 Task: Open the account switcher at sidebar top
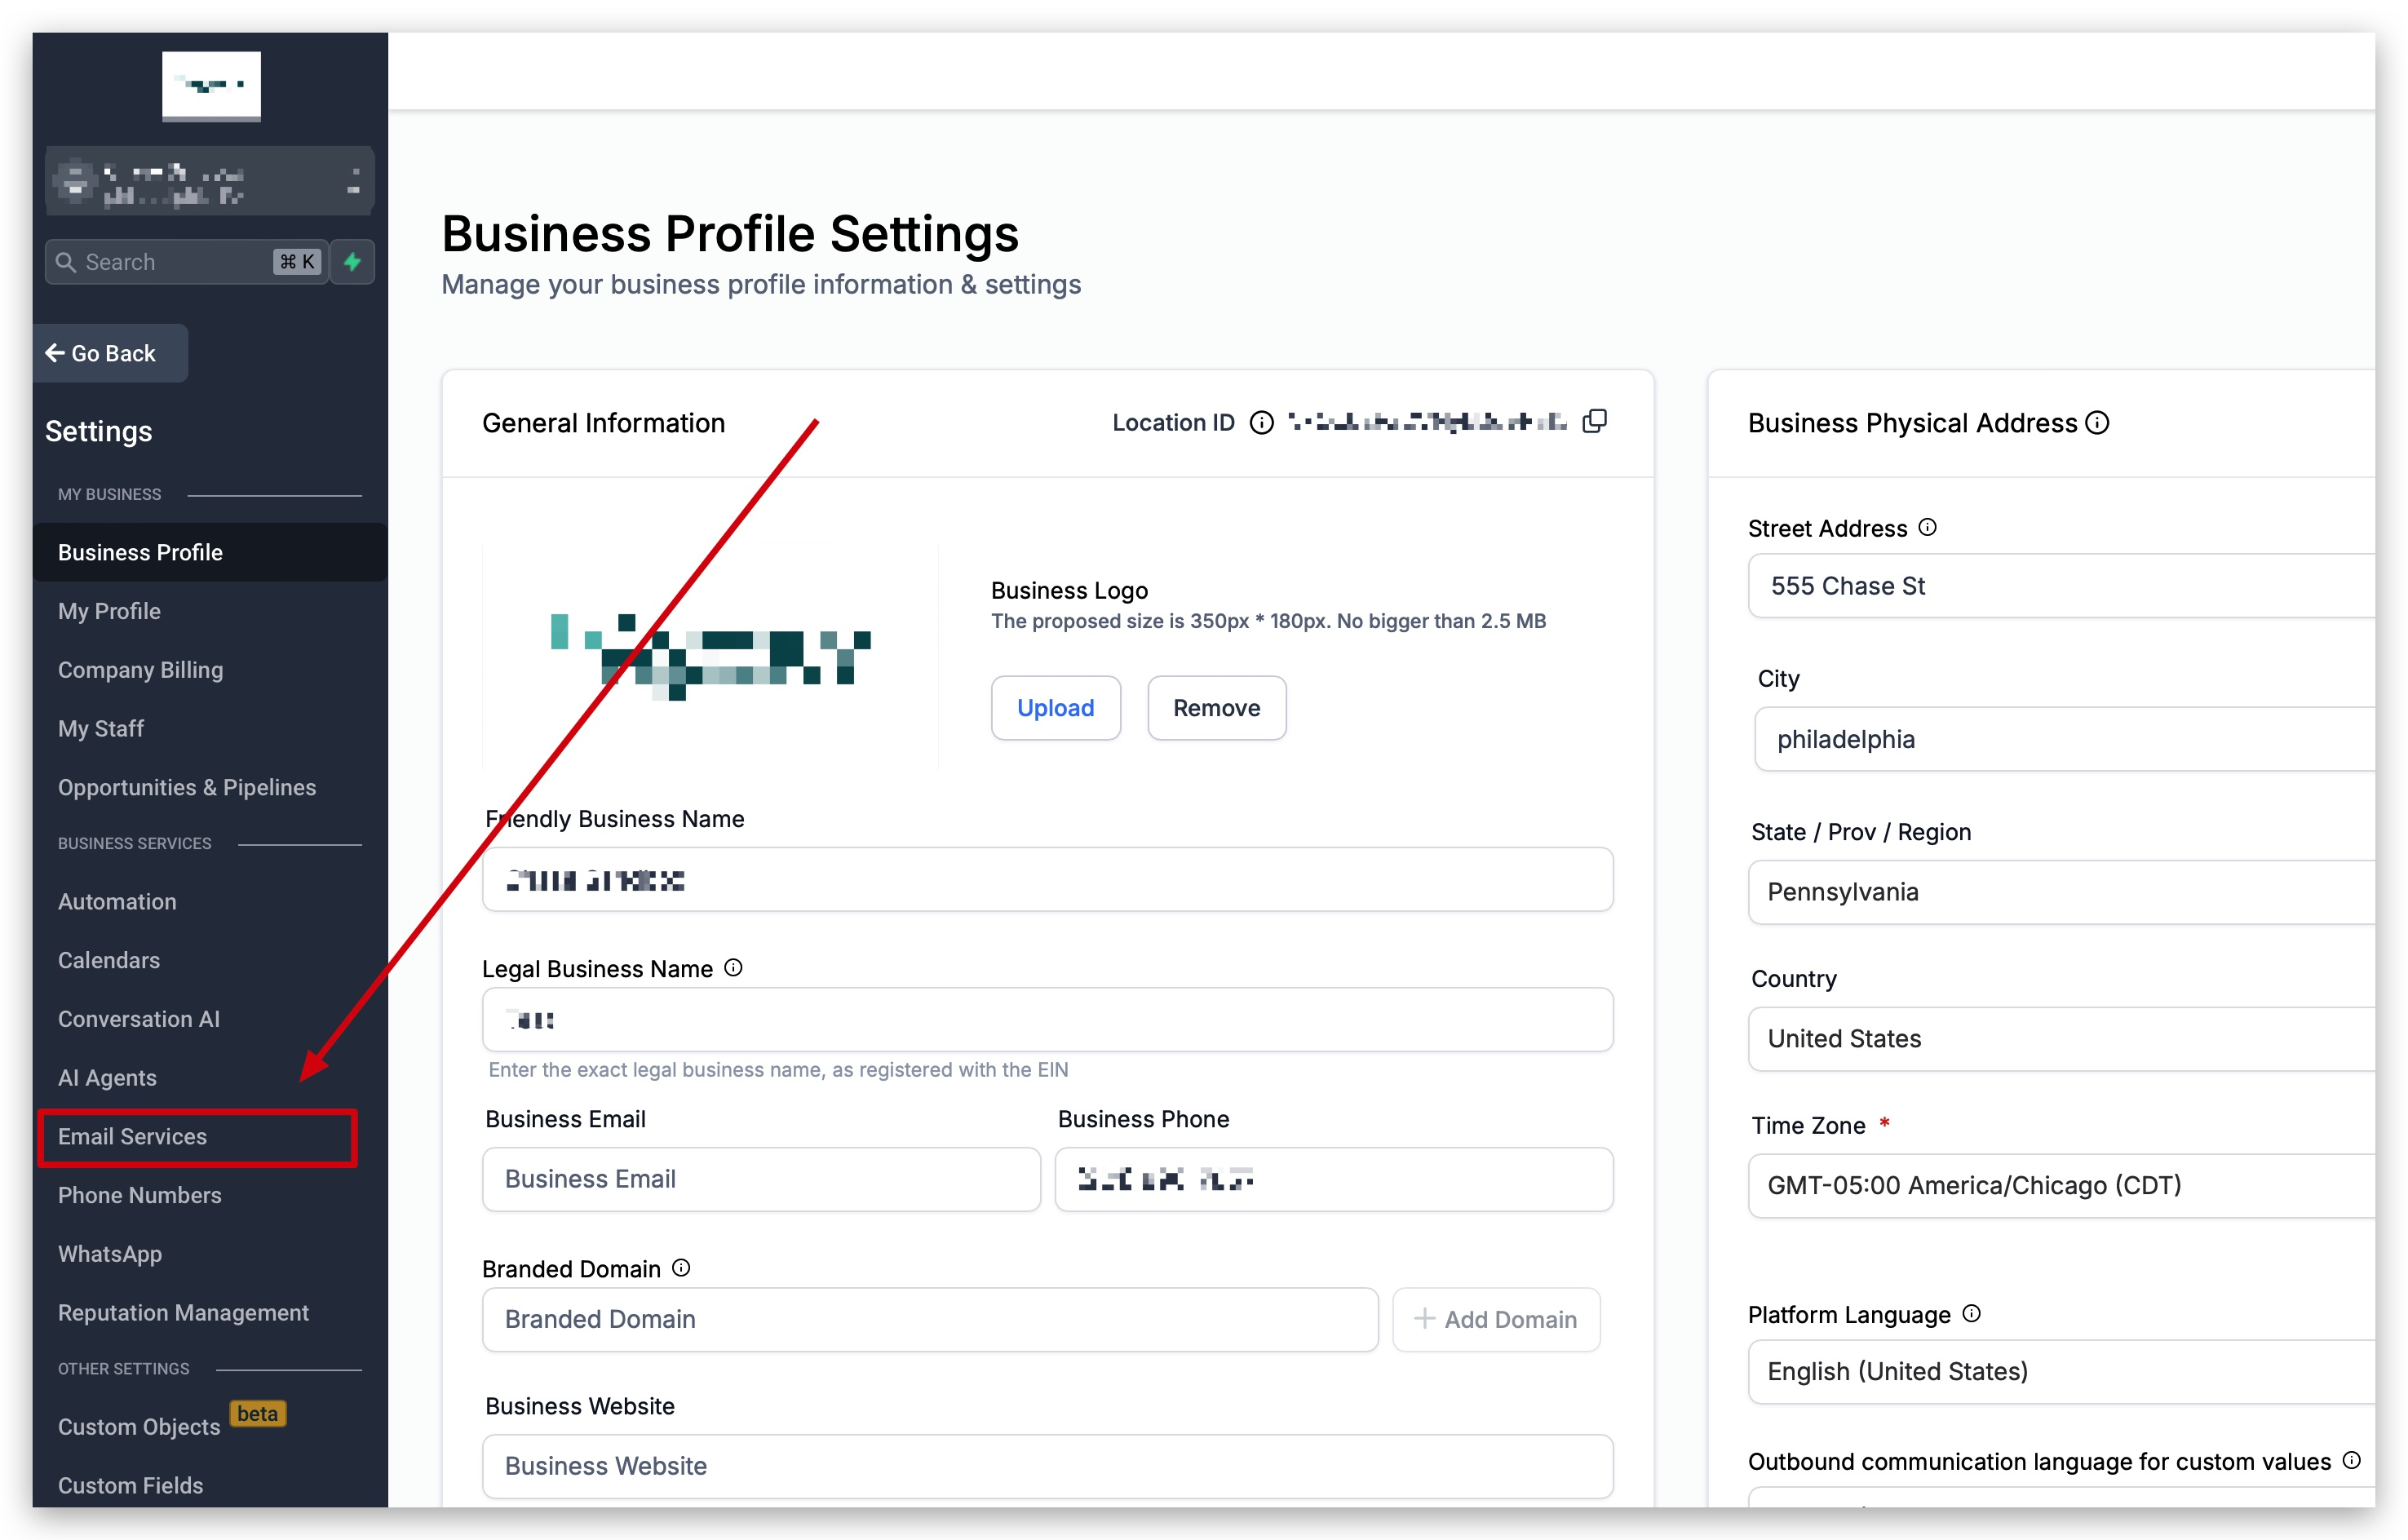(x=209, y=182)
